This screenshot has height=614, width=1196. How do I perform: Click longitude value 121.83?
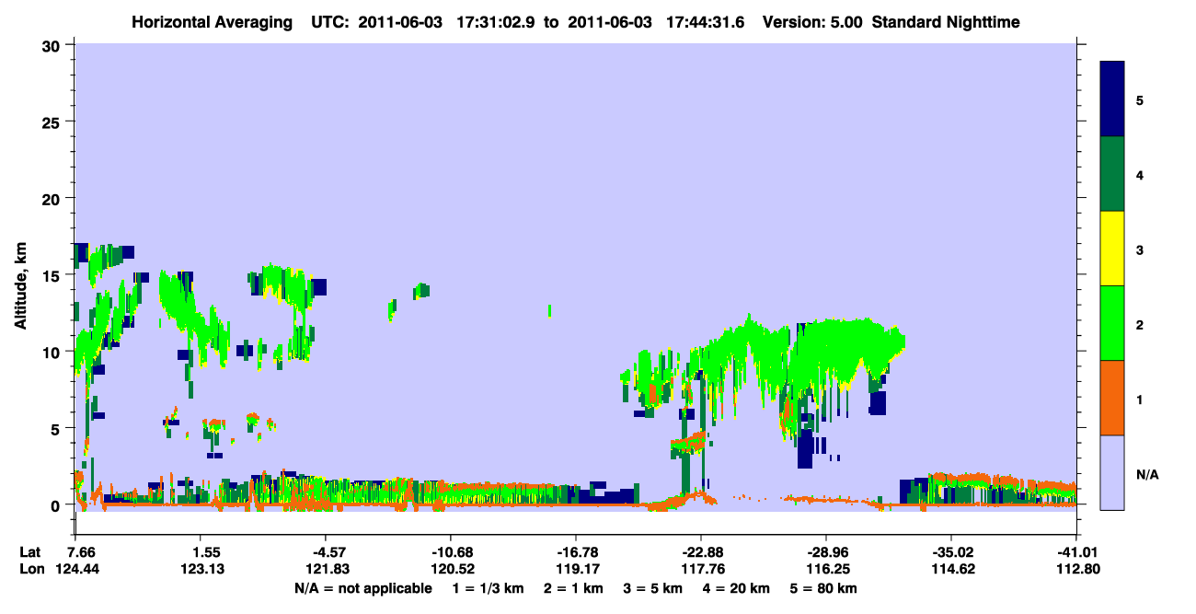pyautogui.click(x=326, y=570)
